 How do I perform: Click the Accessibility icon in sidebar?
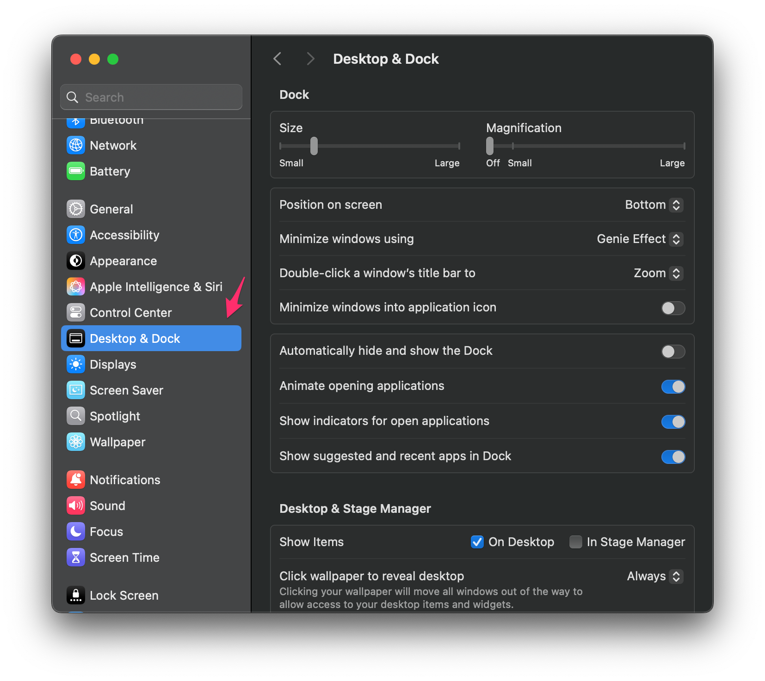76,235
